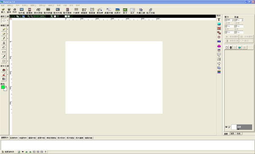255x154 pixels.
Task: Select the eraser drawing tool
Action: click(4, 34)
